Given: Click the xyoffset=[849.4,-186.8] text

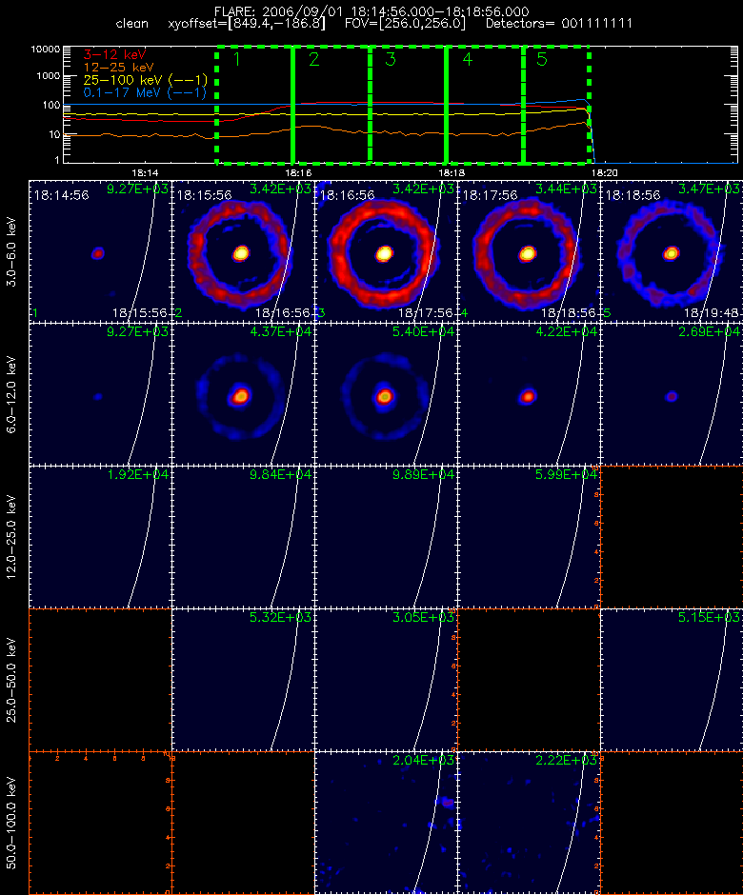Looking at the screenshot, I should [x=247, y=24].
